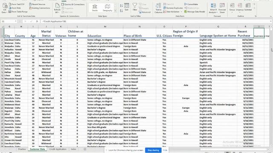Import data From Web
Screen dimensions: 273x153
[15, 8]
